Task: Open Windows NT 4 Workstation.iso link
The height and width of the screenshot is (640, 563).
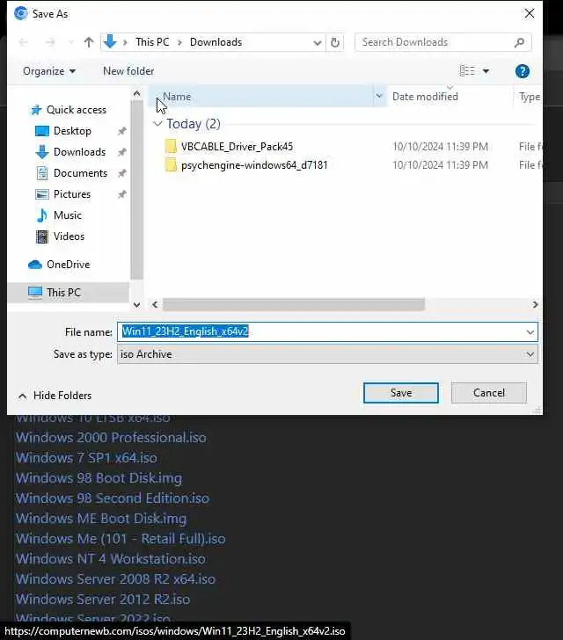Action: (111, 559)
